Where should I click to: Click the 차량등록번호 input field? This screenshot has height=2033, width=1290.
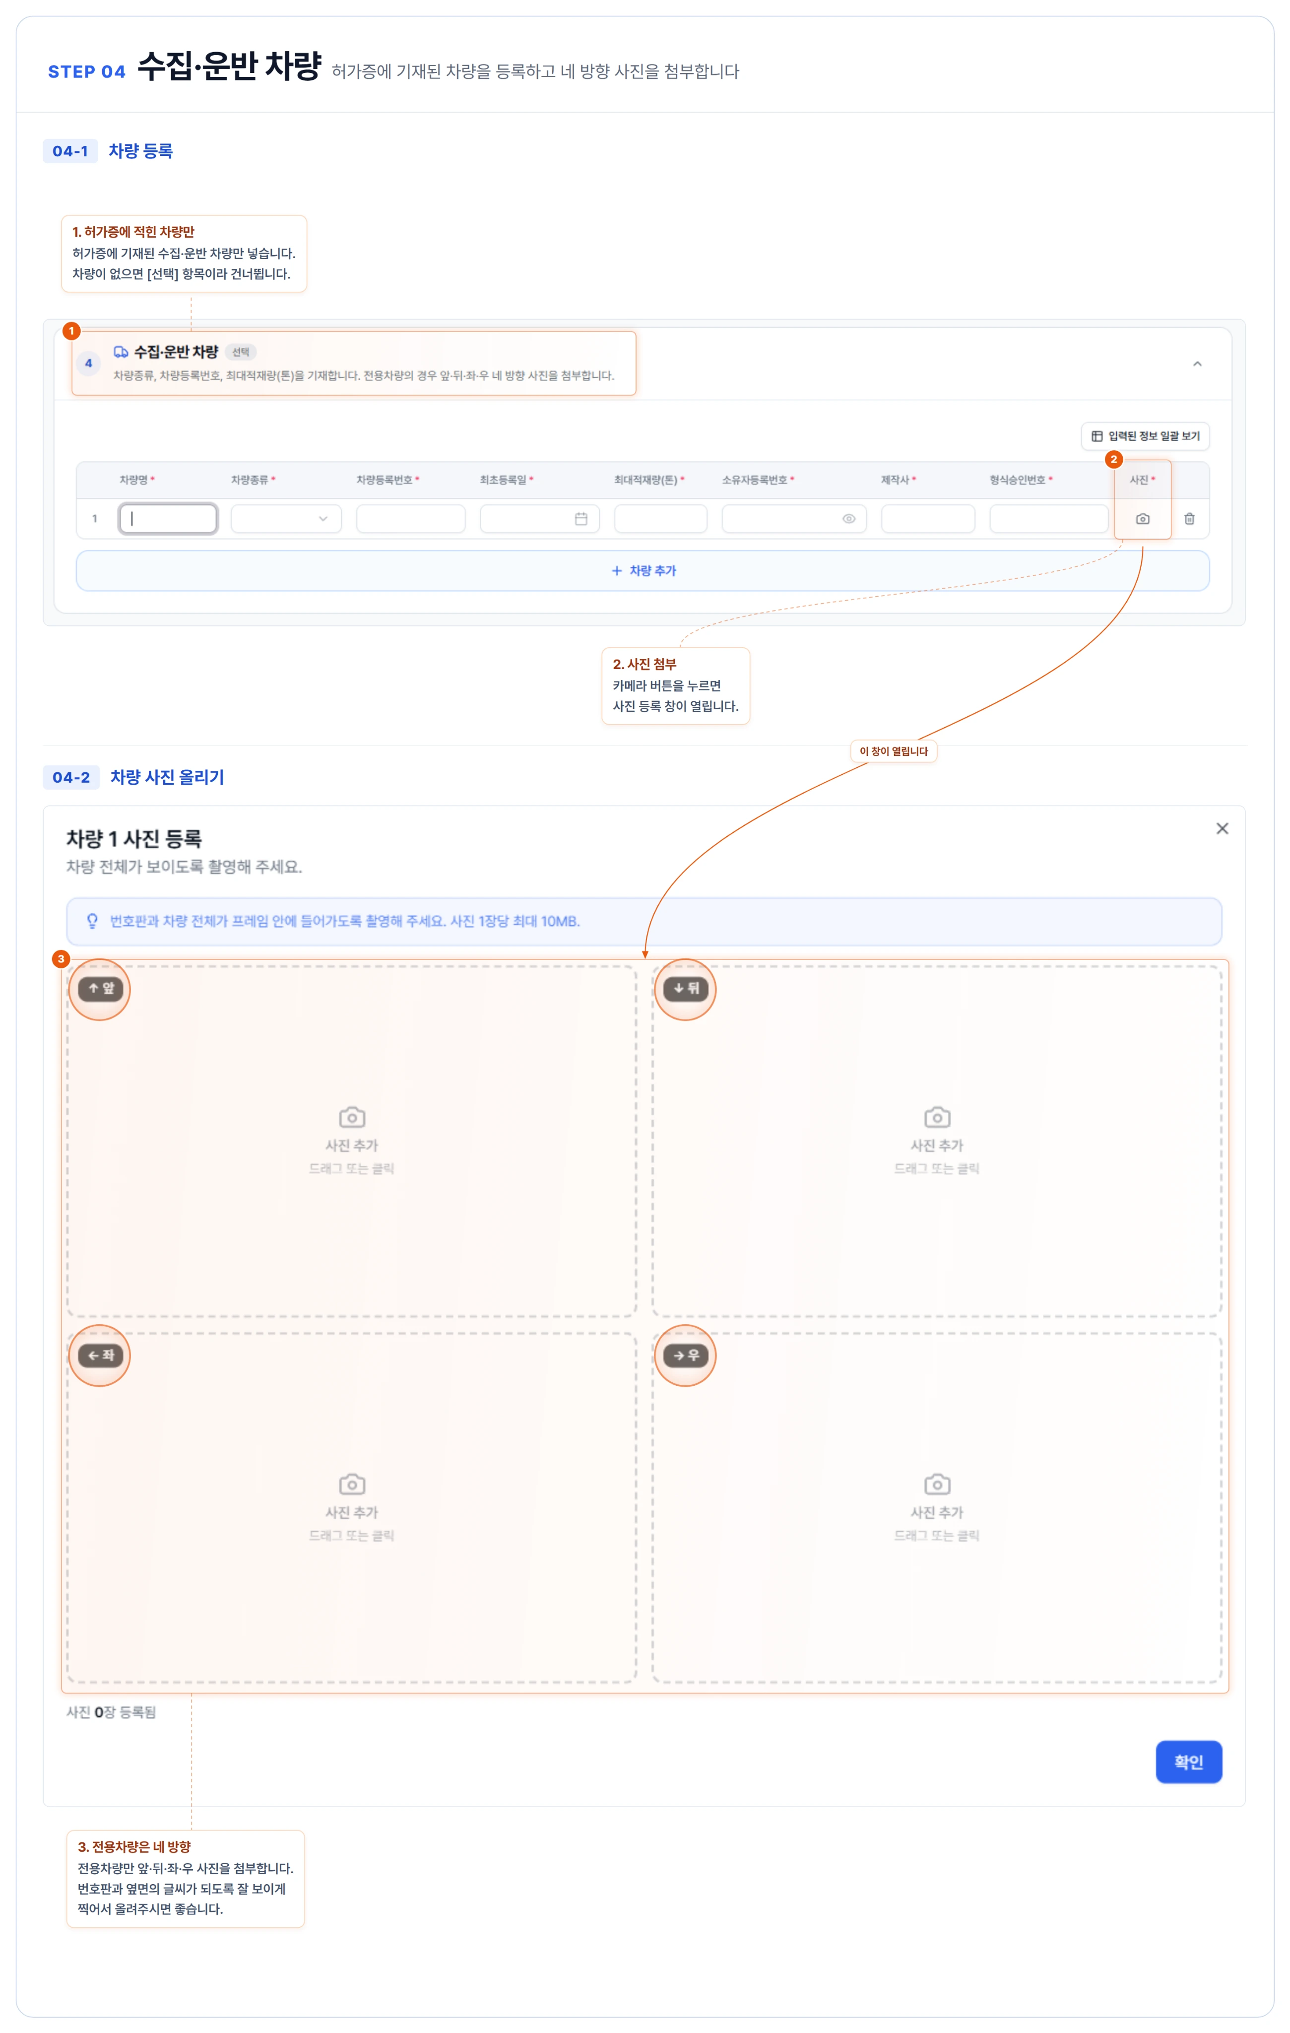click(410, 518)
